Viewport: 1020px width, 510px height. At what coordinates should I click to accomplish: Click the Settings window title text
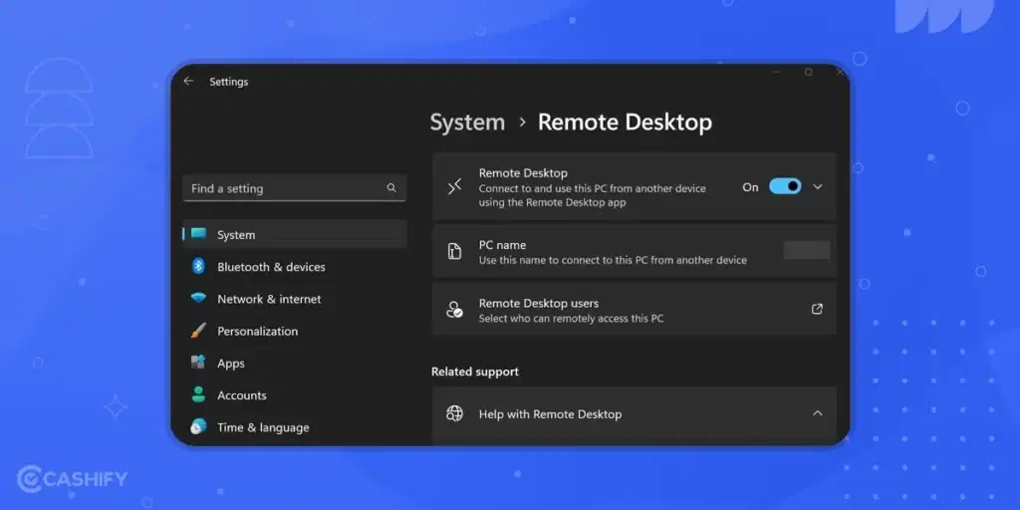pyautogui.click(x=228, y=82)
